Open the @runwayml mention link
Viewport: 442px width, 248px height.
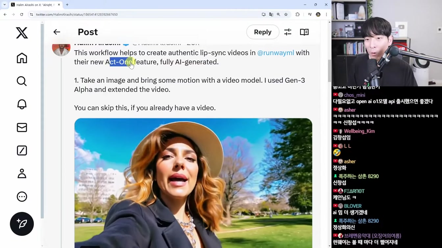276,53
